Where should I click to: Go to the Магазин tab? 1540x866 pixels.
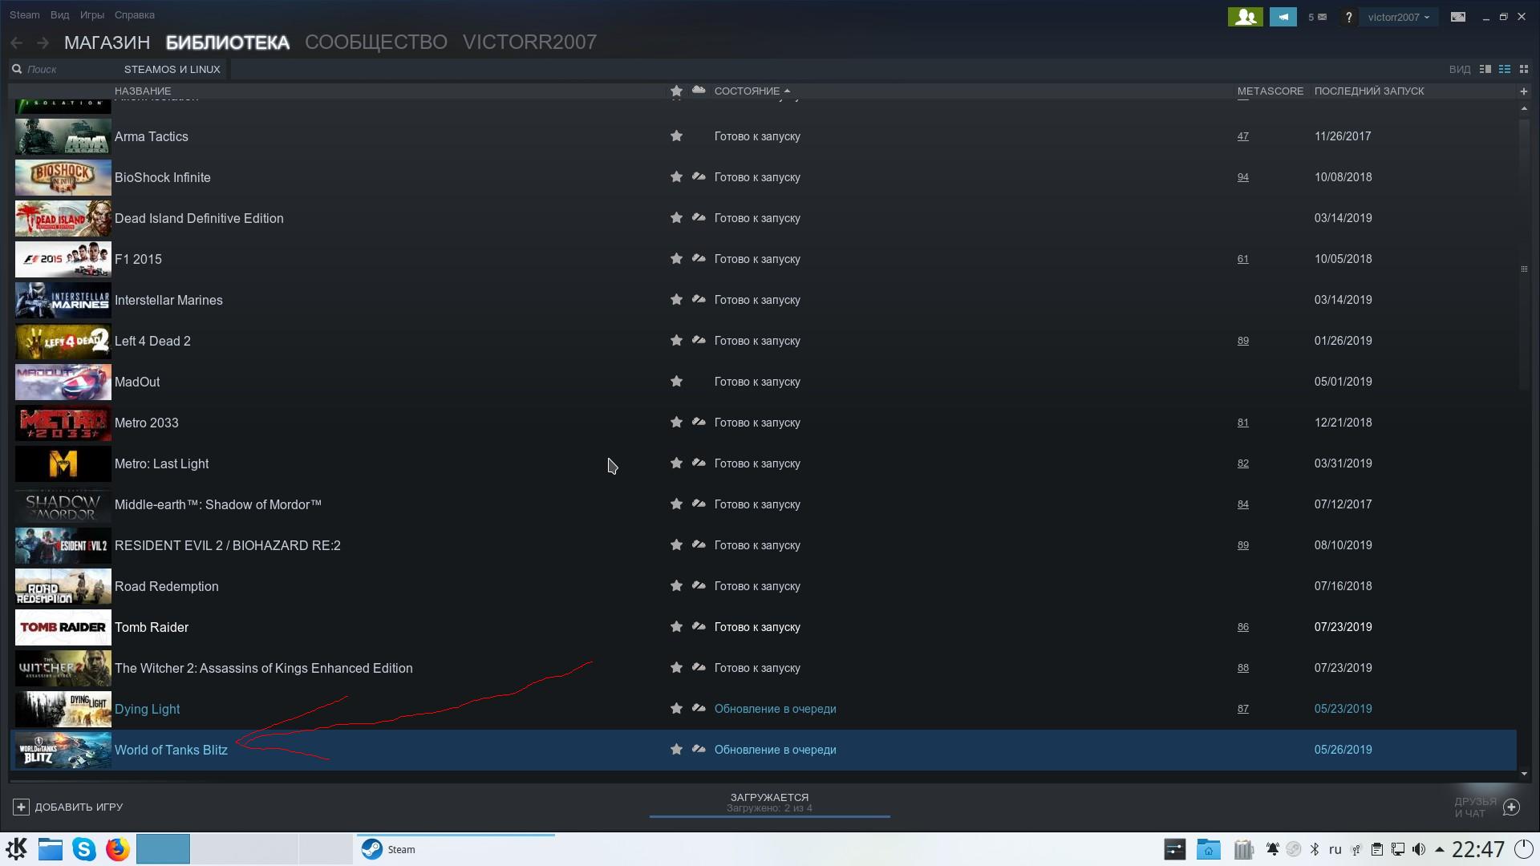(107, 42)
